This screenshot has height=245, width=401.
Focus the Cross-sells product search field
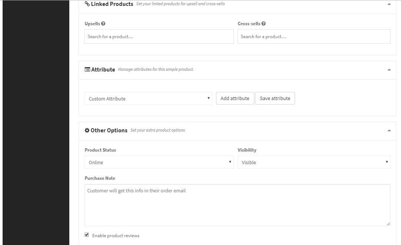pos(314,37)
